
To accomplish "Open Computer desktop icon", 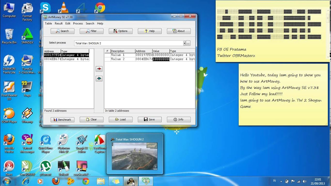I will 9,10.
